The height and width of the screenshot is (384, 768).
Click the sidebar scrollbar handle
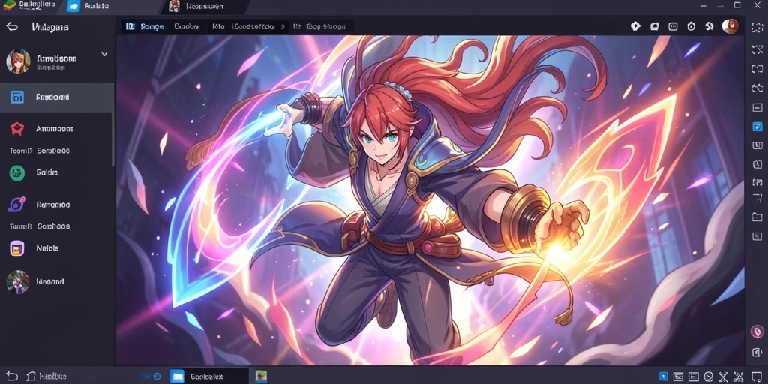point(113,139)
